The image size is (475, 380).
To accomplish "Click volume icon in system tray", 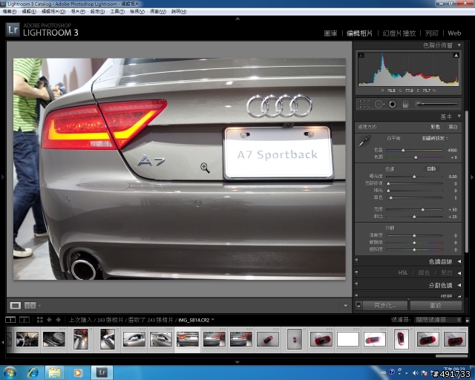I will click(x=416, y=373).
